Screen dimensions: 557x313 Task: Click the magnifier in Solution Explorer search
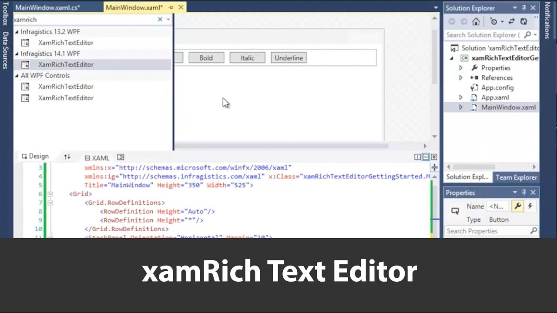coord(528,35)
